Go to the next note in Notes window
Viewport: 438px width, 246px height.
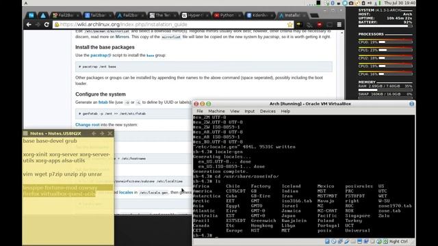(x=102, y=134)
